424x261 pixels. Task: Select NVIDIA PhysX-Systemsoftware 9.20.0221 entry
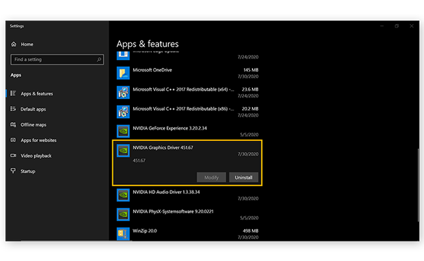click(173, 211)
